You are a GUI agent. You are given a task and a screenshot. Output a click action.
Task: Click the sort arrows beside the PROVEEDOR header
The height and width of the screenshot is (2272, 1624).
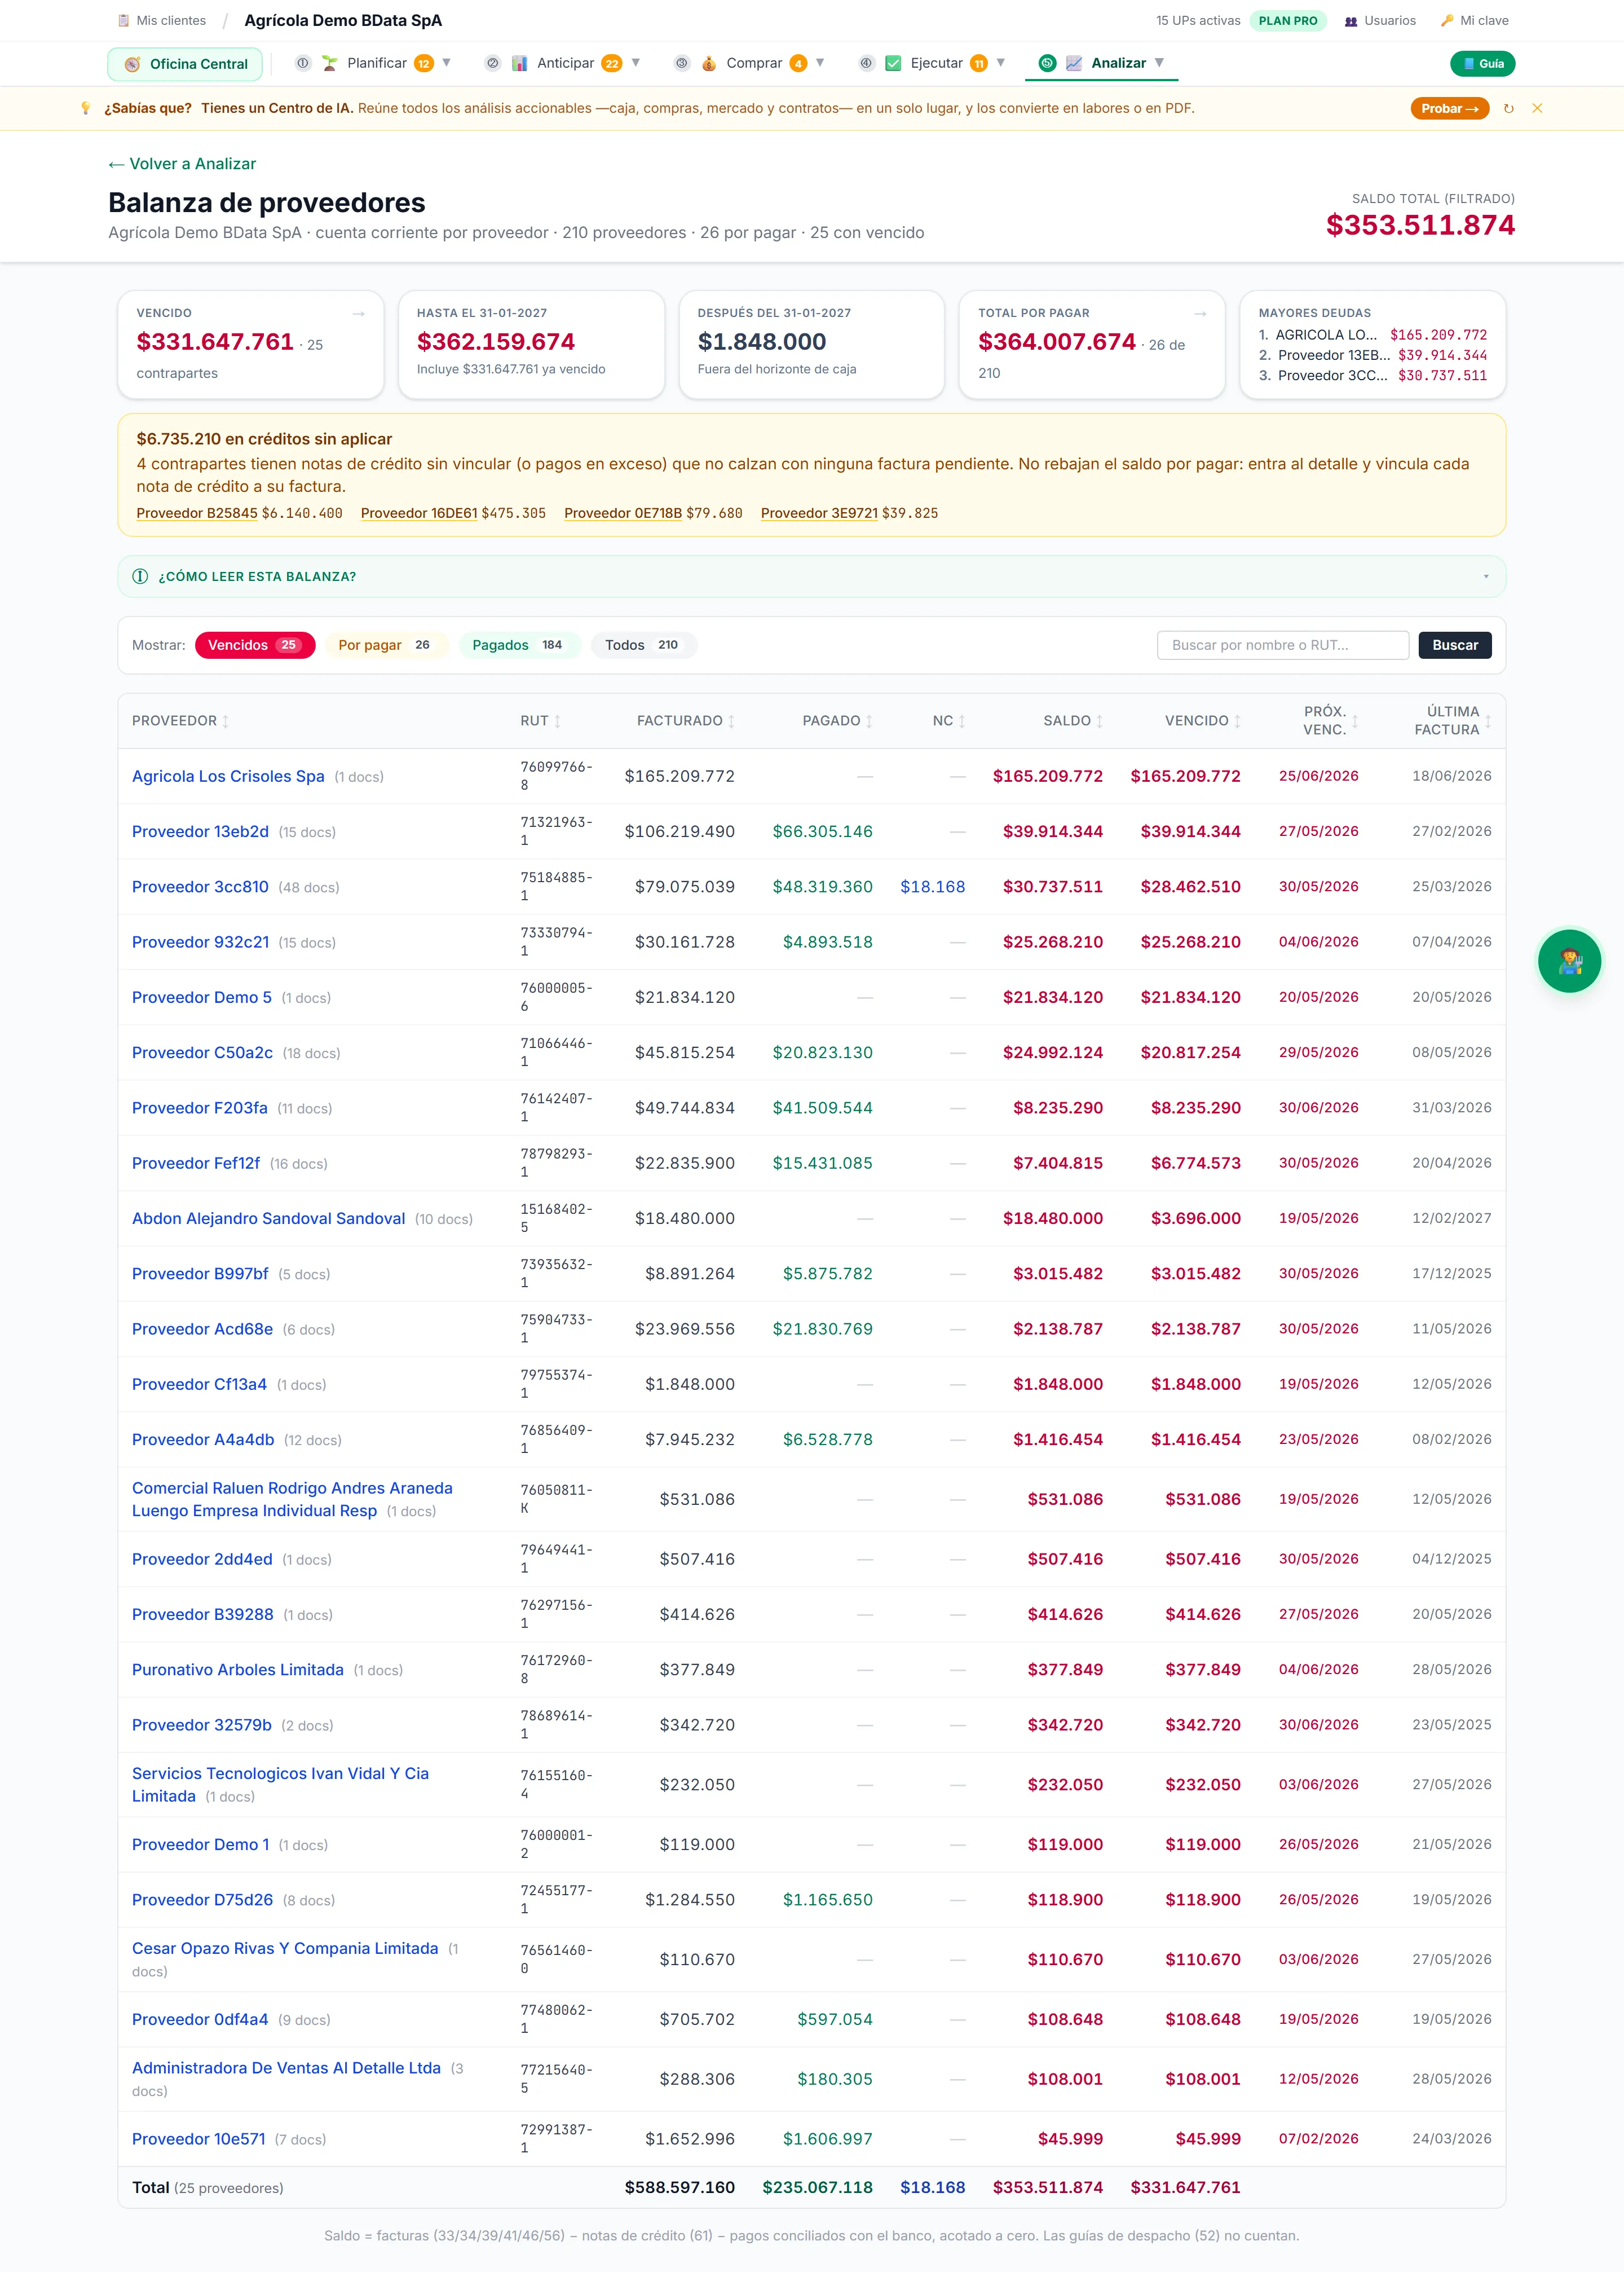225,721
